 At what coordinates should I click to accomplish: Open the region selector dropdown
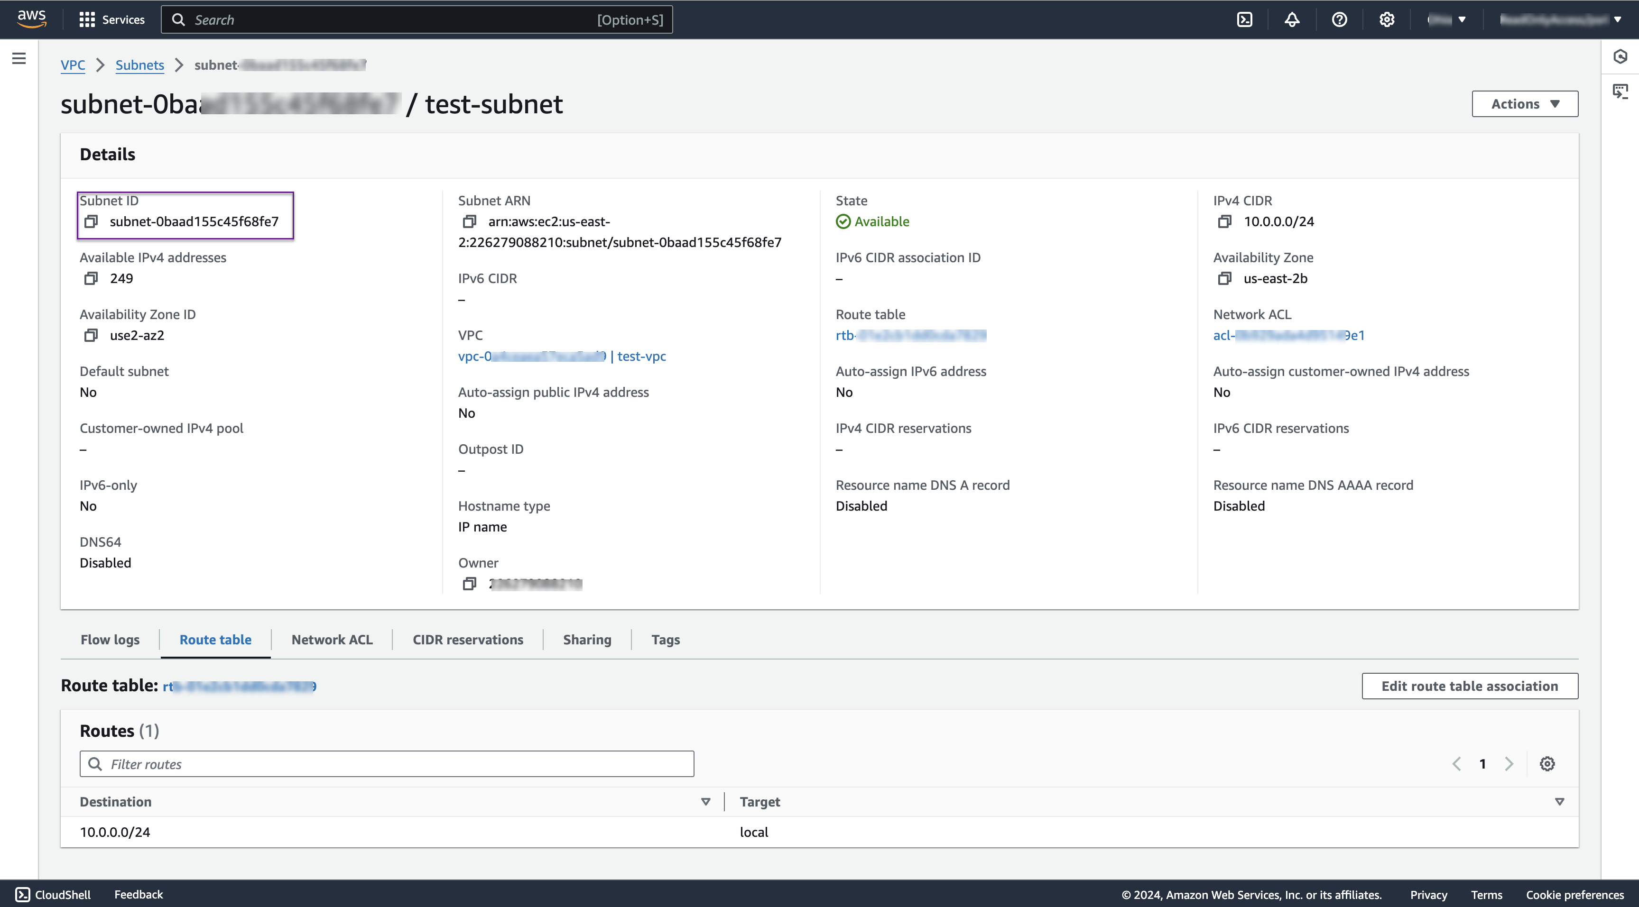coord(1447,20)
